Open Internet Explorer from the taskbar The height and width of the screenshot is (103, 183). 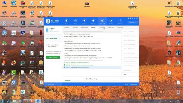[x=8, y=101]
